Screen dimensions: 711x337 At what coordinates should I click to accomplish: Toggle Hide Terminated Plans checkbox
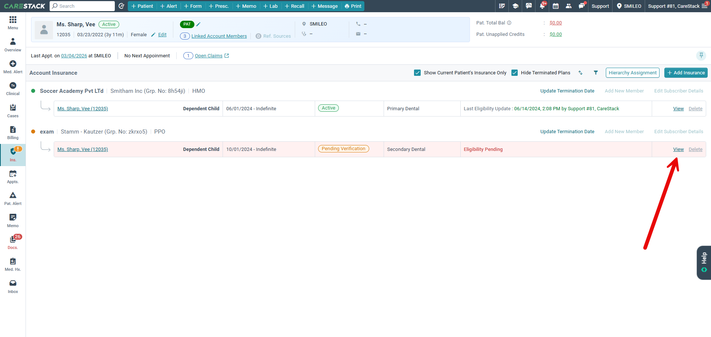click(514, 73)
